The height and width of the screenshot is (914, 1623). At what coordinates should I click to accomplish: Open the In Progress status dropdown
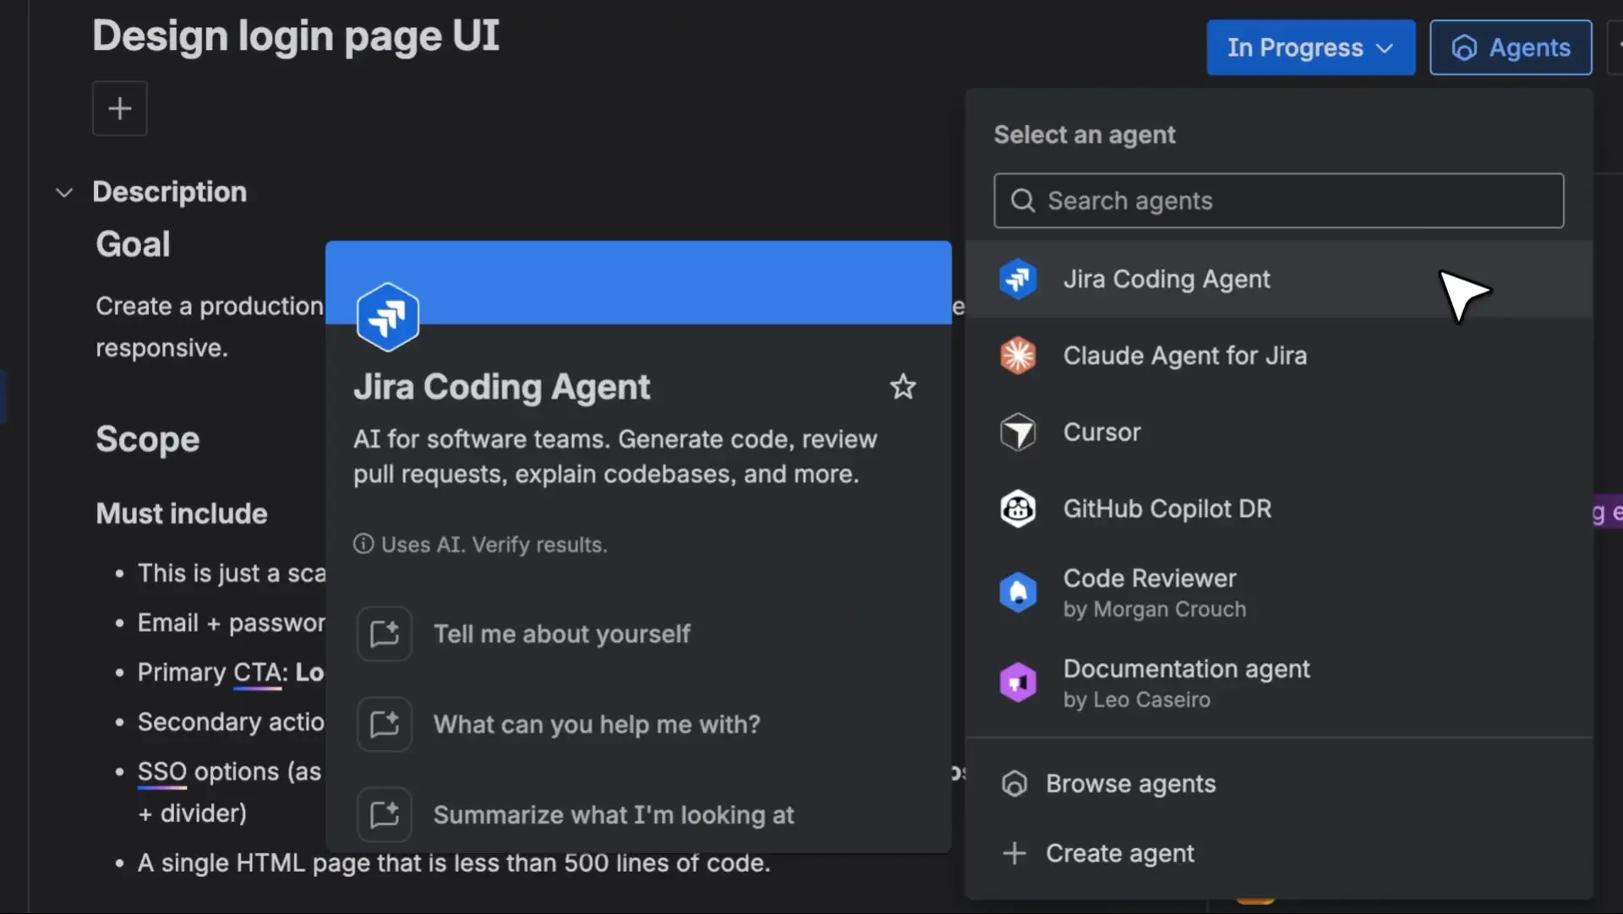[1310, 47]
